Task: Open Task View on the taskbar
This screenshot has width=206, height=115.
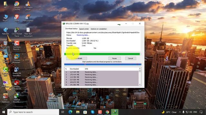Action: [63, 112]
